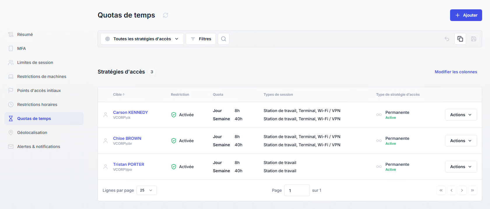This screenshot has height=209, width=490.
Task: Click the copy icon in the toolbar
Action: [460, 39]
